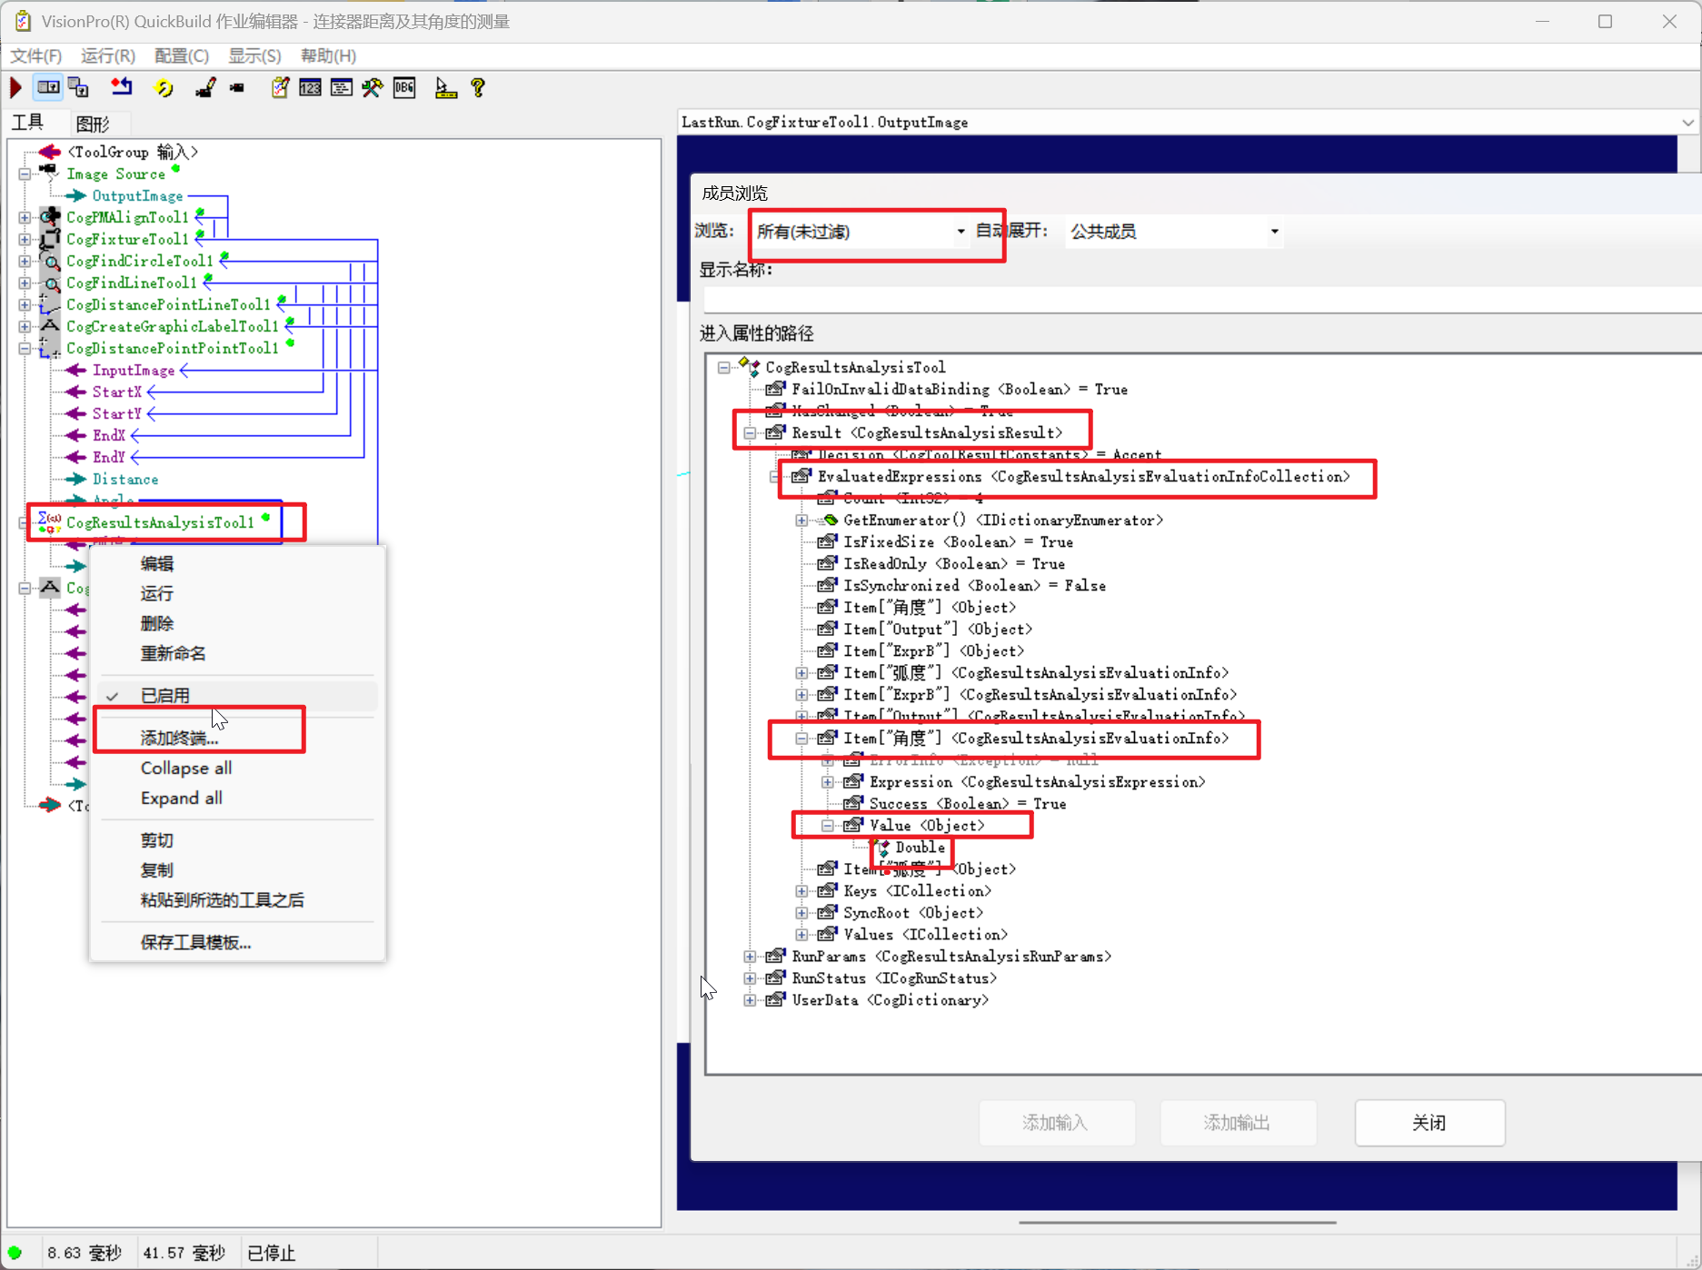Screen dimensions: 1702x1270
Task: Select the Double item under Value
Action: tap(920, 848)
